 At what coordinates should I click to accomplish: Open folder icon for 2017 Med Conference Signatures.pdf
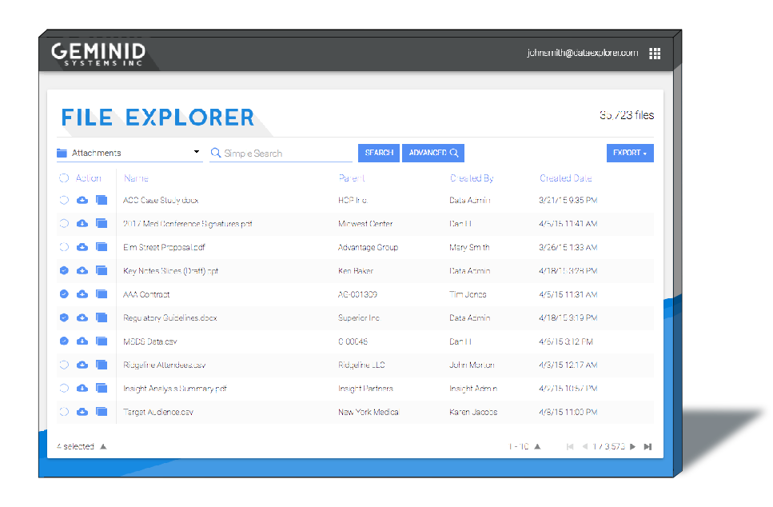[x=102, y=223]
